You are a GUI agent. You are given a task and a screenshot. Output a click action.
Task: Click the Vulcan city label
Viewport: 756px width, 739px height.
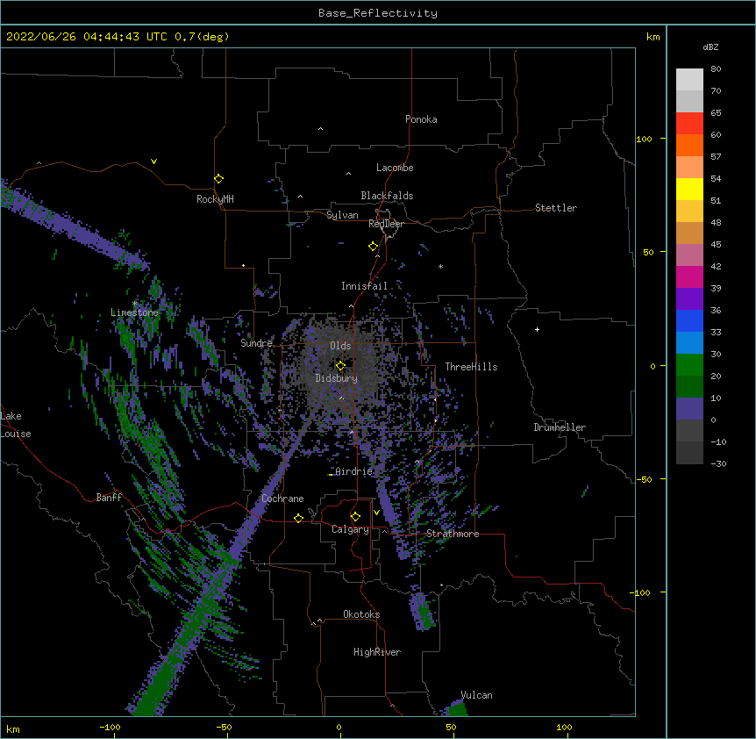click(x=476, y=695)
